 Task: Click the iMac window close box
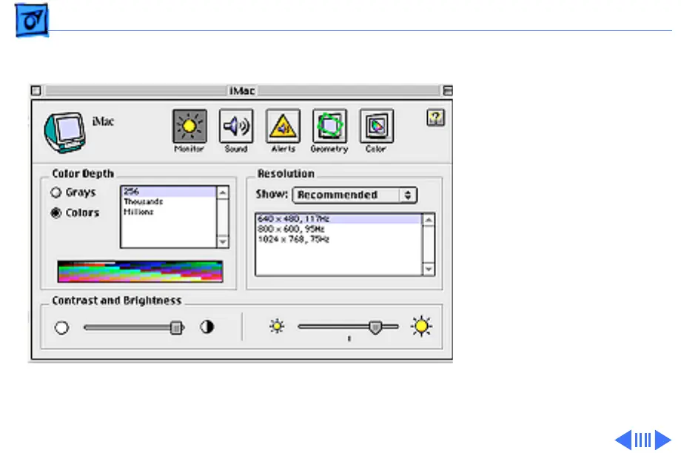click(x=36, y=90)
